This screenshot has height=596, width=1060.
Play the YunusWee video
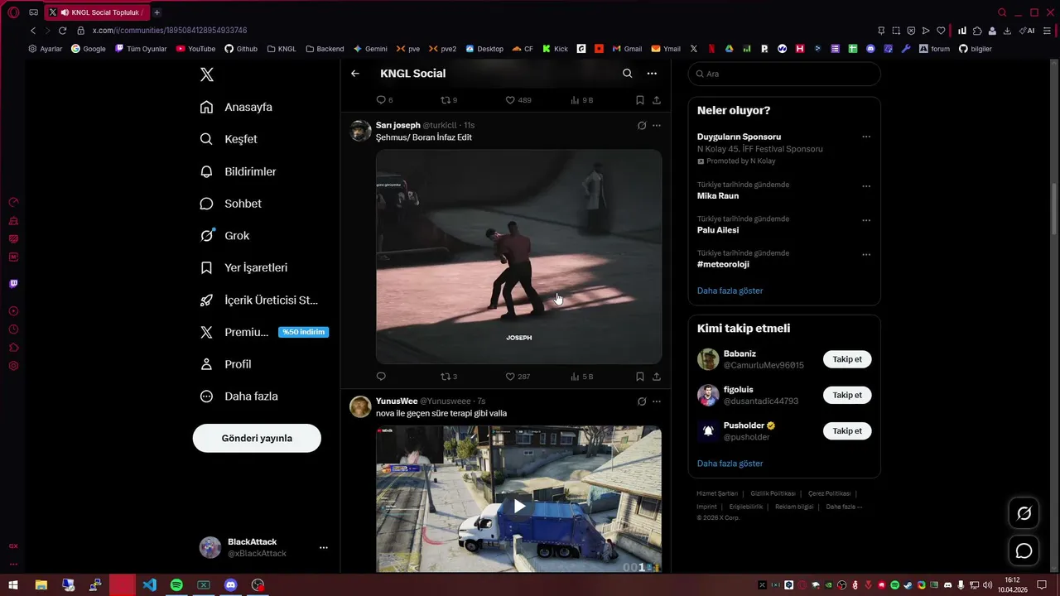519,507
